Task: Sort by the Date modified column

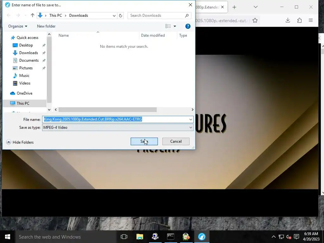Action: click(153, 35)
